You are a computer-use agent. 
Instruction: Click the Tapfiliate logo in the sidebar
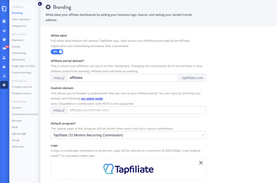click(4, 8)
